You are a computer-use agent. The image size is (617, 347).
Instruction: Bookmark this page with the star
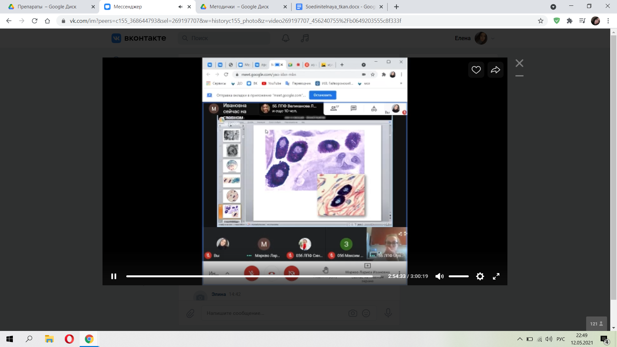[541, 21]
